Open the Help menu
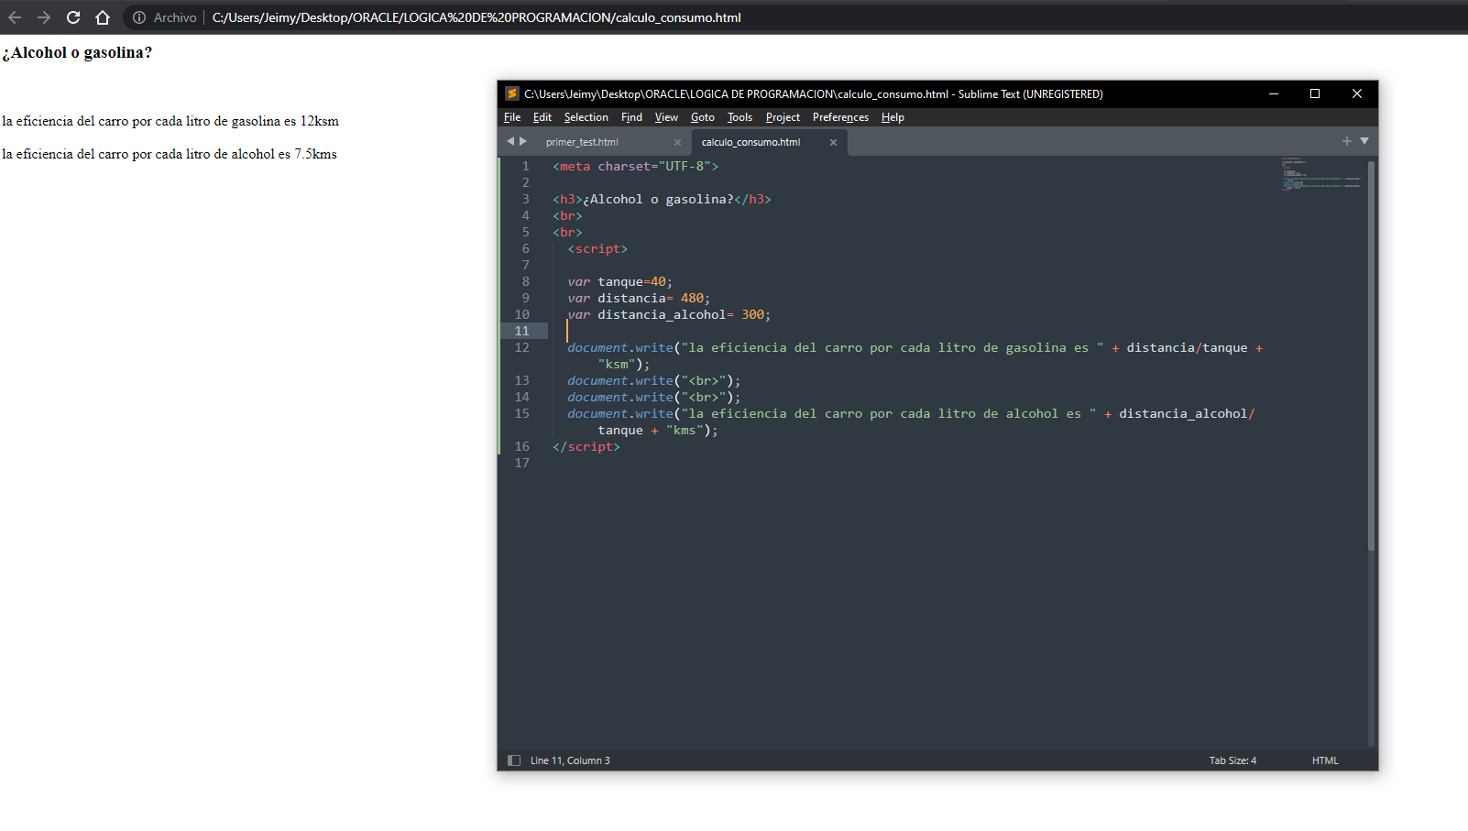 click(x=893, y=117)
